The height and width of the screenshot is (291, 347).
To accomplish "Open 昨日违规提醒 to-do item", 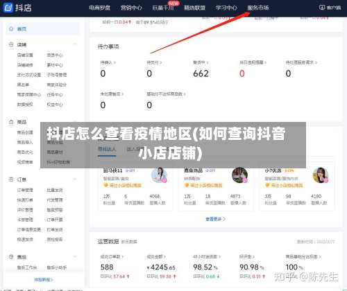I will click(x=253, y=62).
